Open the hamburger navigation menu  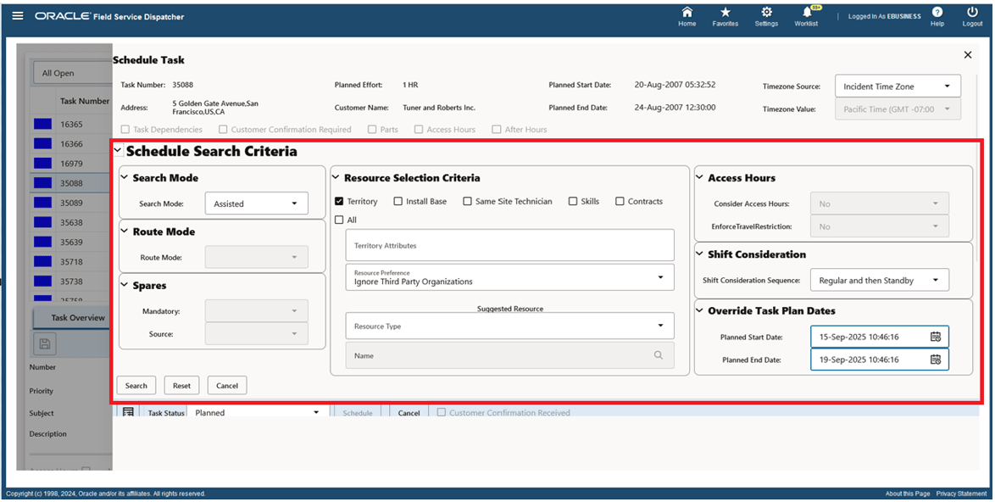coord(17,15)
